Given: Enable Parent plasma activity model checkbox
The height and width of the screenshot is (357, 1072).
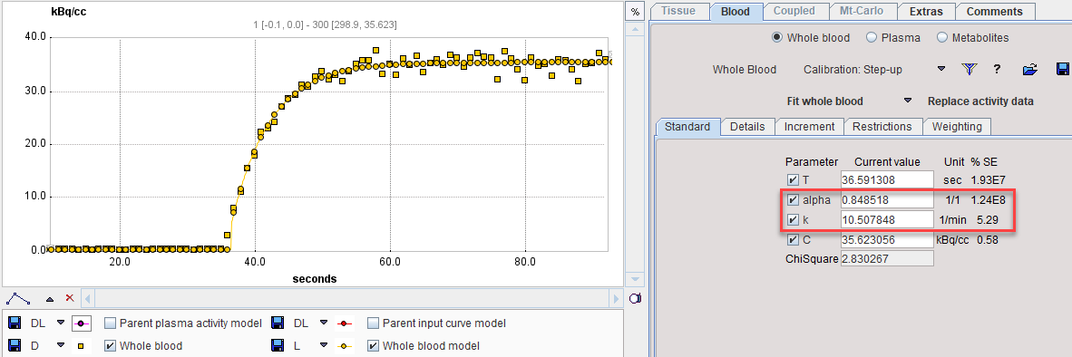Looking at the screenshot, I should 110,323.
